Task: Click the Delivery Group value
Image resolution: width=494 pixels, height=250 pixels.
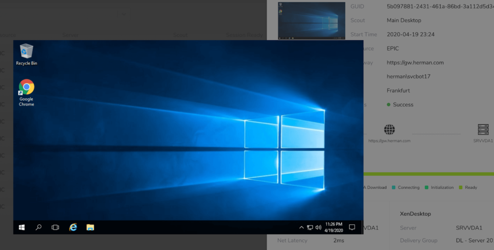Action: [x=475, y=240]
